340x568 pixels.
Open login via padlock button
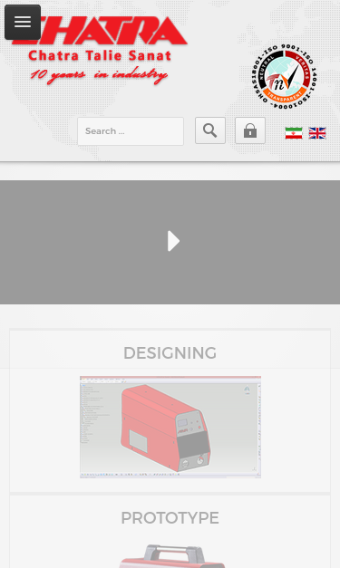click(x=250, y=130)
